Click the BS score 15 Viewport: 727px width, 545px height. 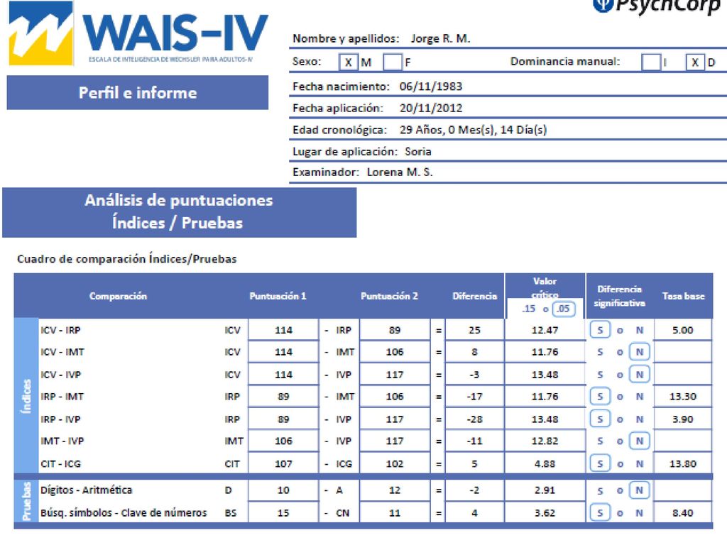[x=283, y=512]
